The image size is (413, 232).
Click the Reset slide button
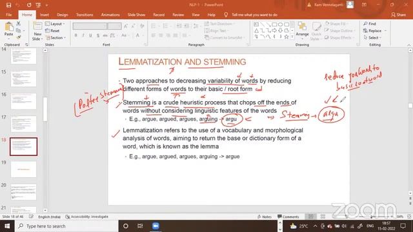coord(52,31)
